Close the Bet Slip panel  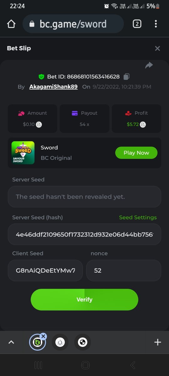157,48
